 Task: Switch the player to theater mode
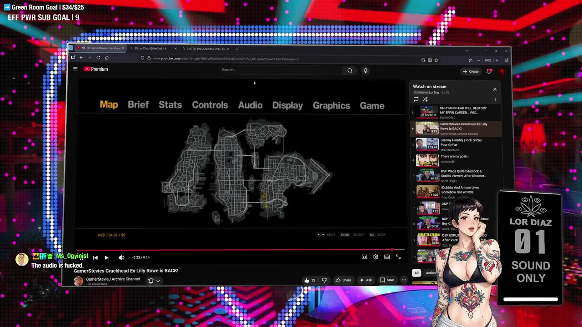click(387, 257)
